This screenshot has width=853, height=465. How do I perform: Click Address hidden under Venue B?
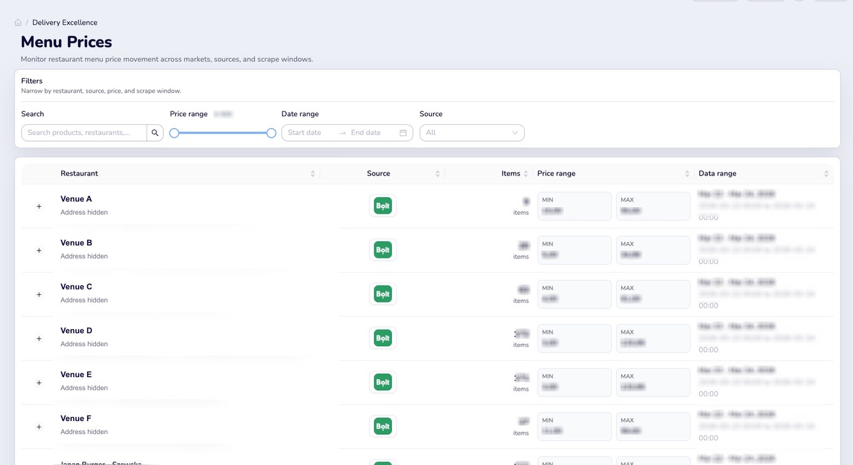pos(84,256)
